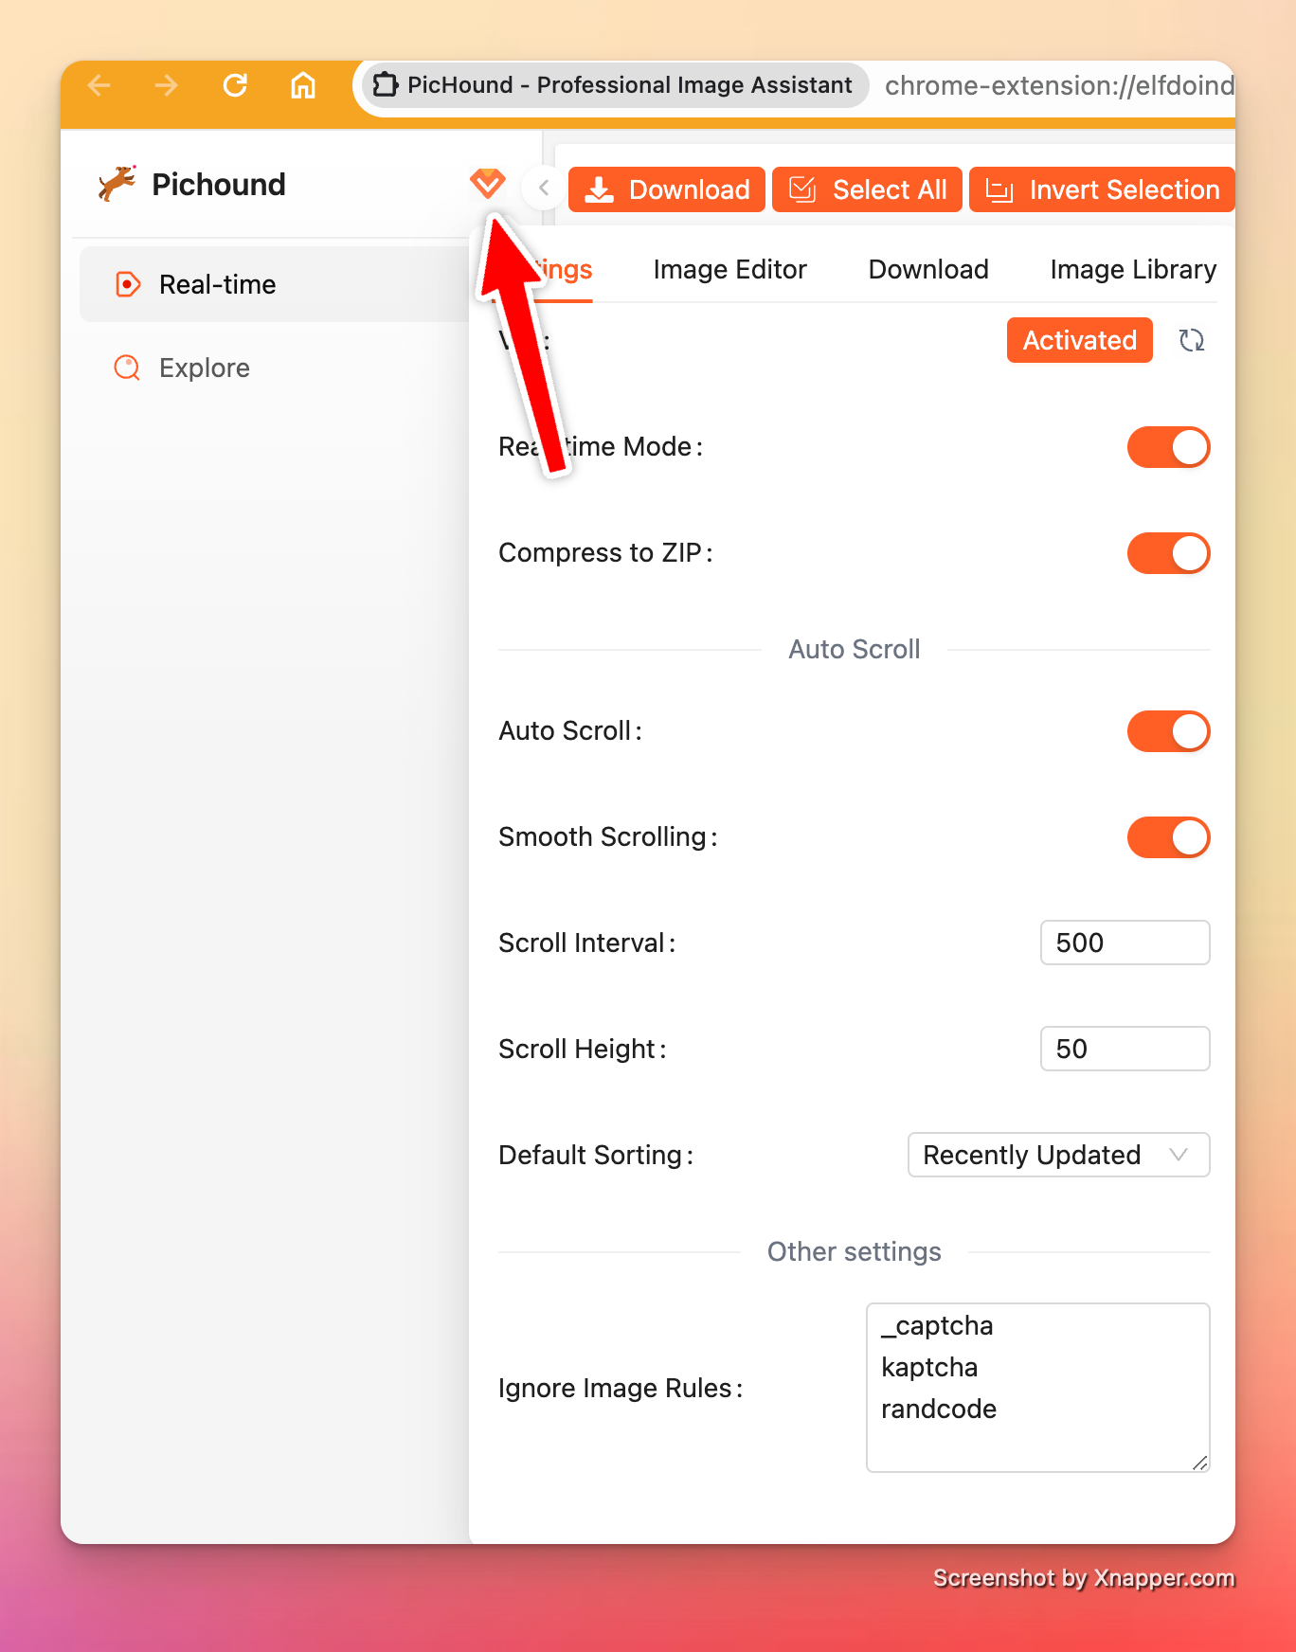The height and width of the screenshot is (1652, 1296).
Task: Click the Invert Selection button
Action: [x=1102, y=189]
